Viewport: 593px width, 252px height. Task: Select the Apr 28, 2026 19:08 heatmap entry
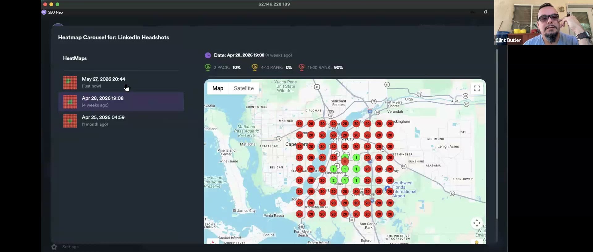(121, 102)
